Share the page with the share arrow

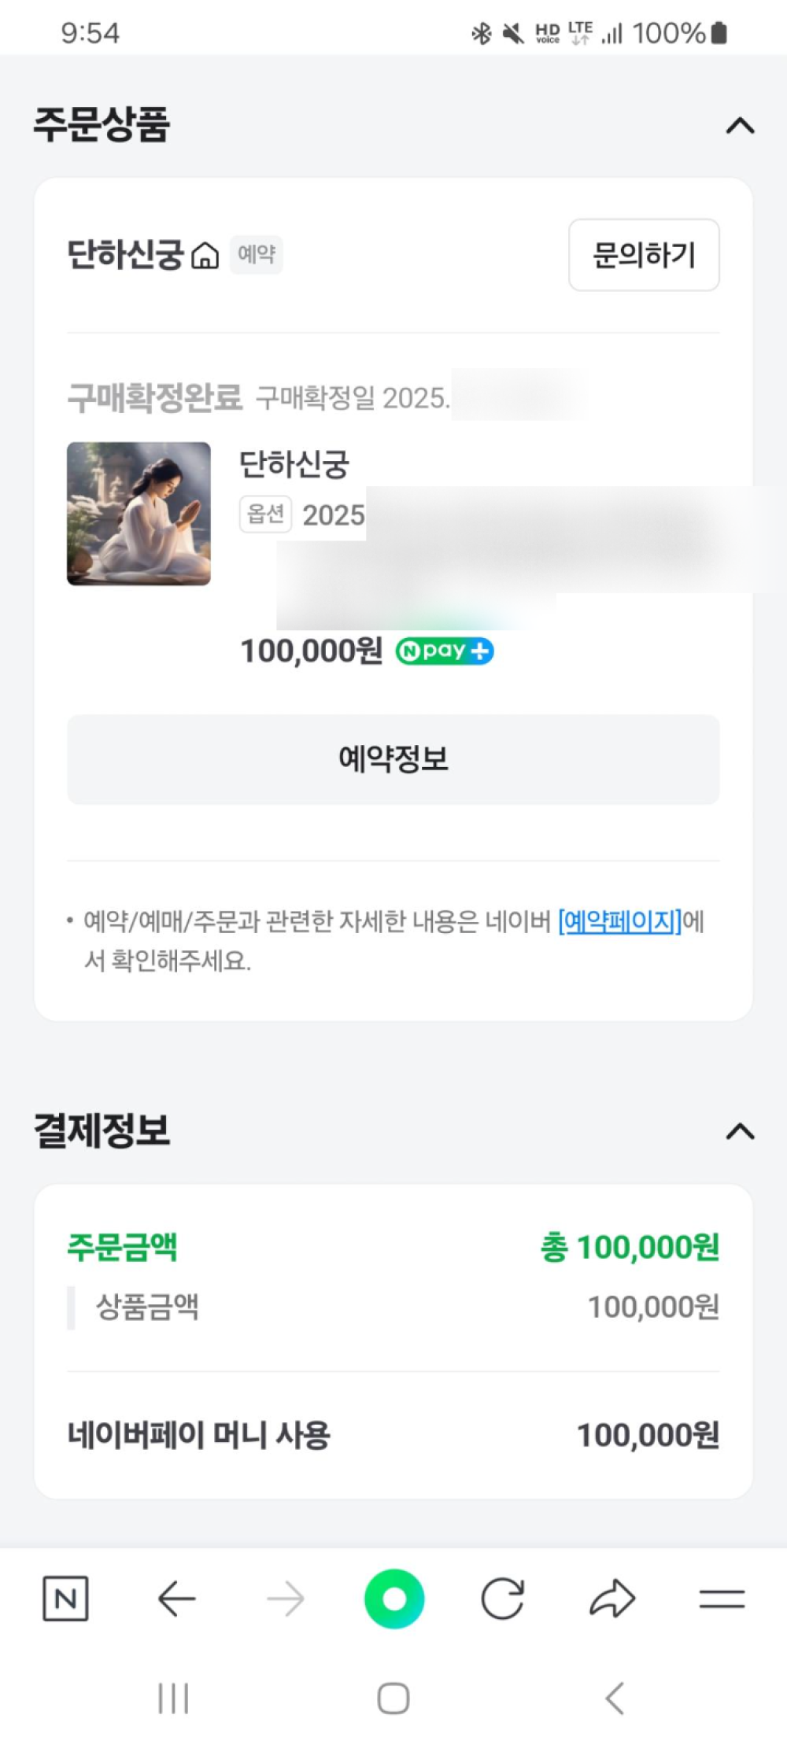[x=612, y=1599]
